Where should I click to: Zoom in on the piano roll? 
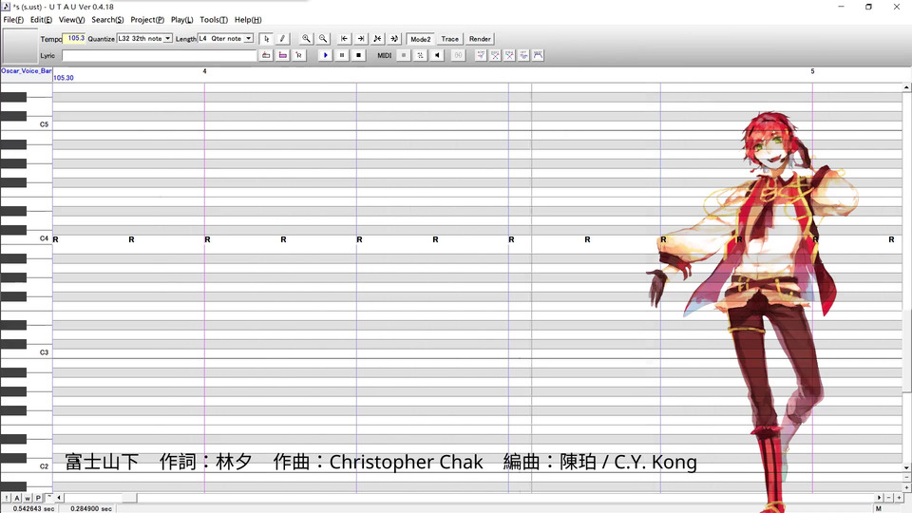coord(306,39)
